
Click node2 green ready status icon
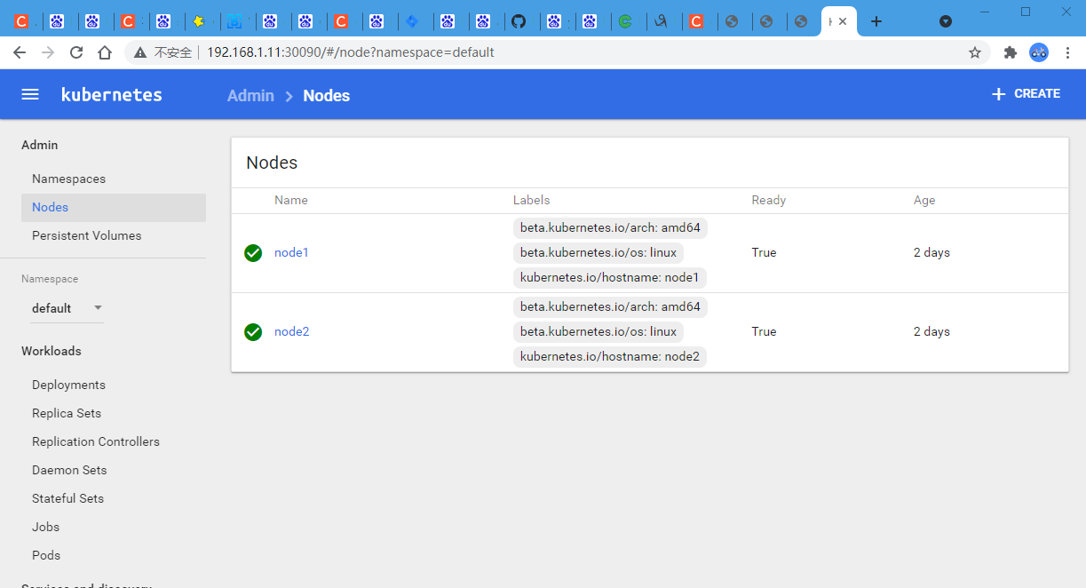pos(253,332)
